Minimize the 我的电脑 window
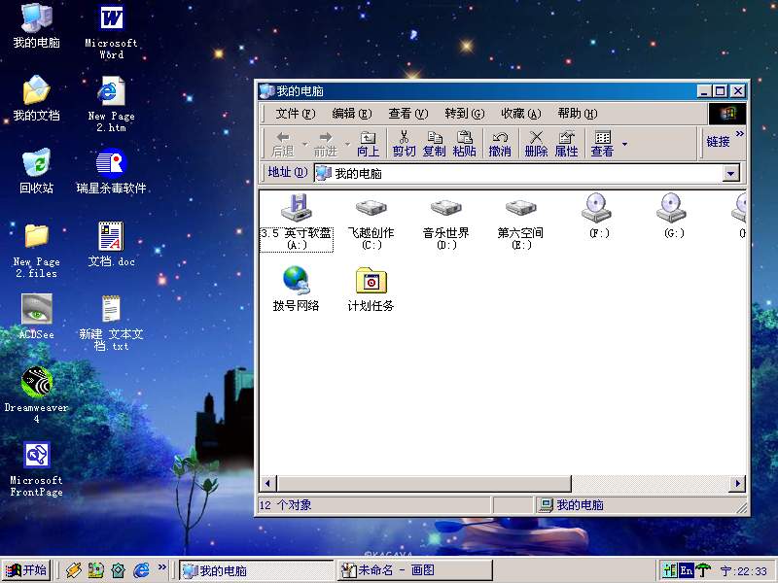This screenshot has height=583, width=778. coord(703,91)
